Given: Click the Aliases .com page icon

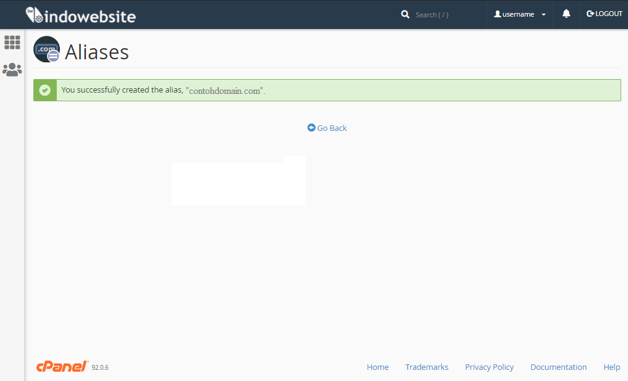Looking at the screenshot, I should point(47,50).
